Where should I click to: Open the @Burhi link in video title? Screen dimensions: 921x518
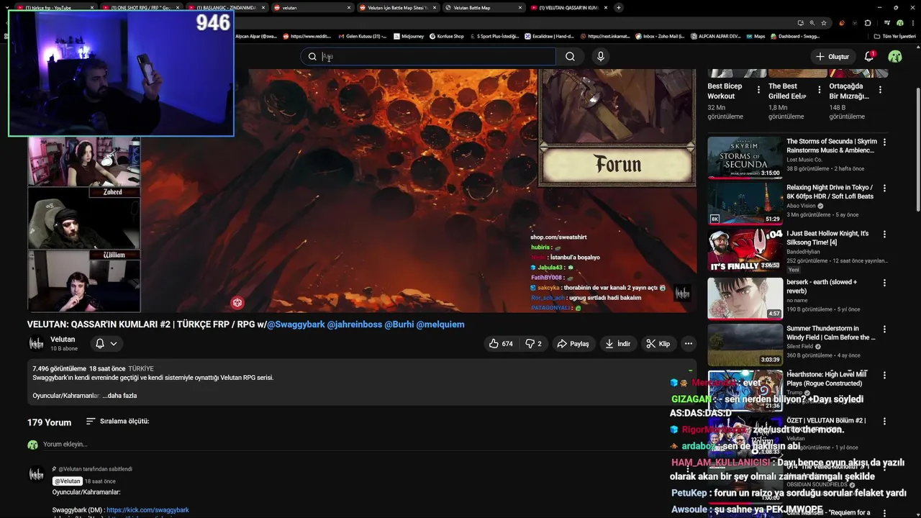pyautogui.click(x=399, y=324)
